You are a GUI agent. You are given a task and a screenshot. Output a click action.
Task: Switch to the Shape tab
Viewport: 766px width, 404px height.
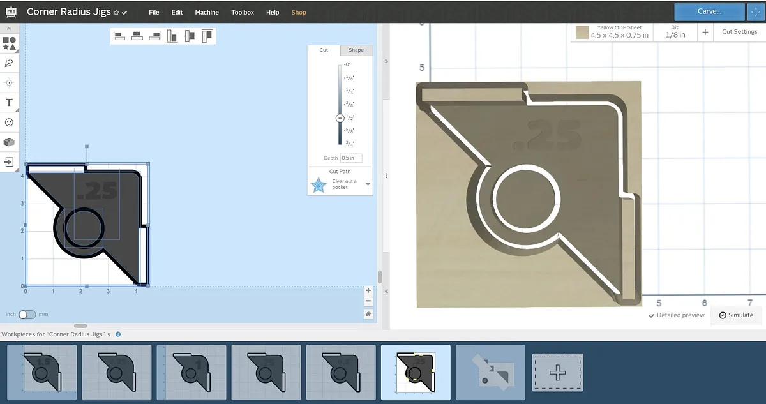tap(356, 50)
